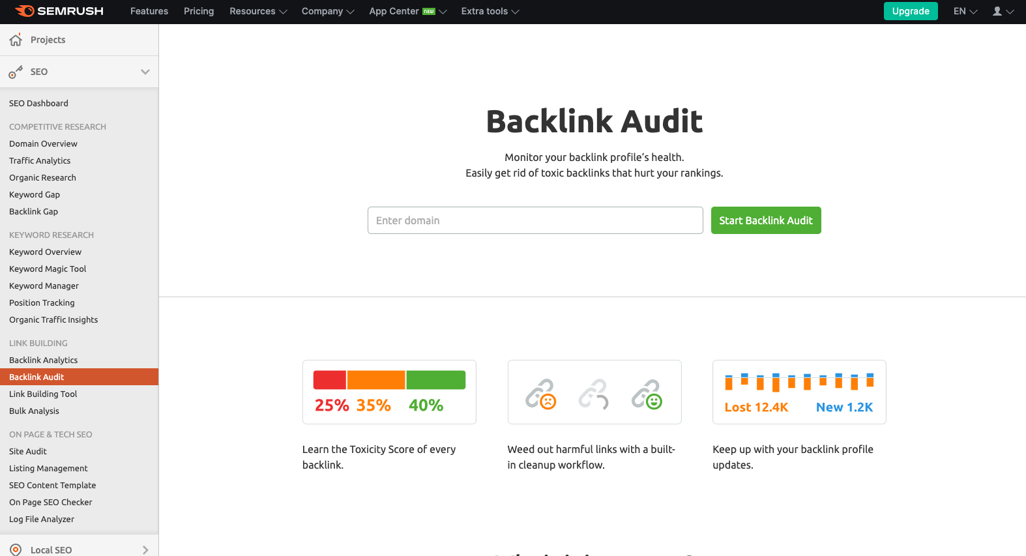The height and width of the screenshot is (556, 1026).
Task: Click "Weed out harmful links" description text
Action: click(591, 457)
